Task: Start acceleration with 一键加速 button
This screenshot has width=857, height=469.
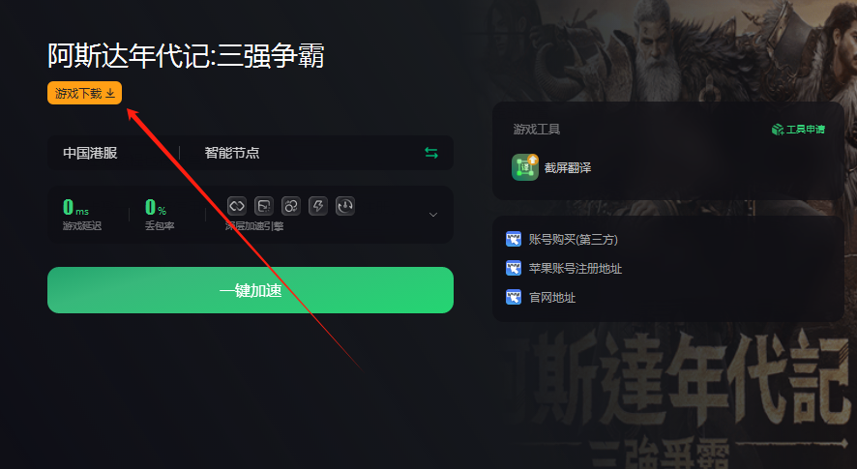Action: (251, 290)
